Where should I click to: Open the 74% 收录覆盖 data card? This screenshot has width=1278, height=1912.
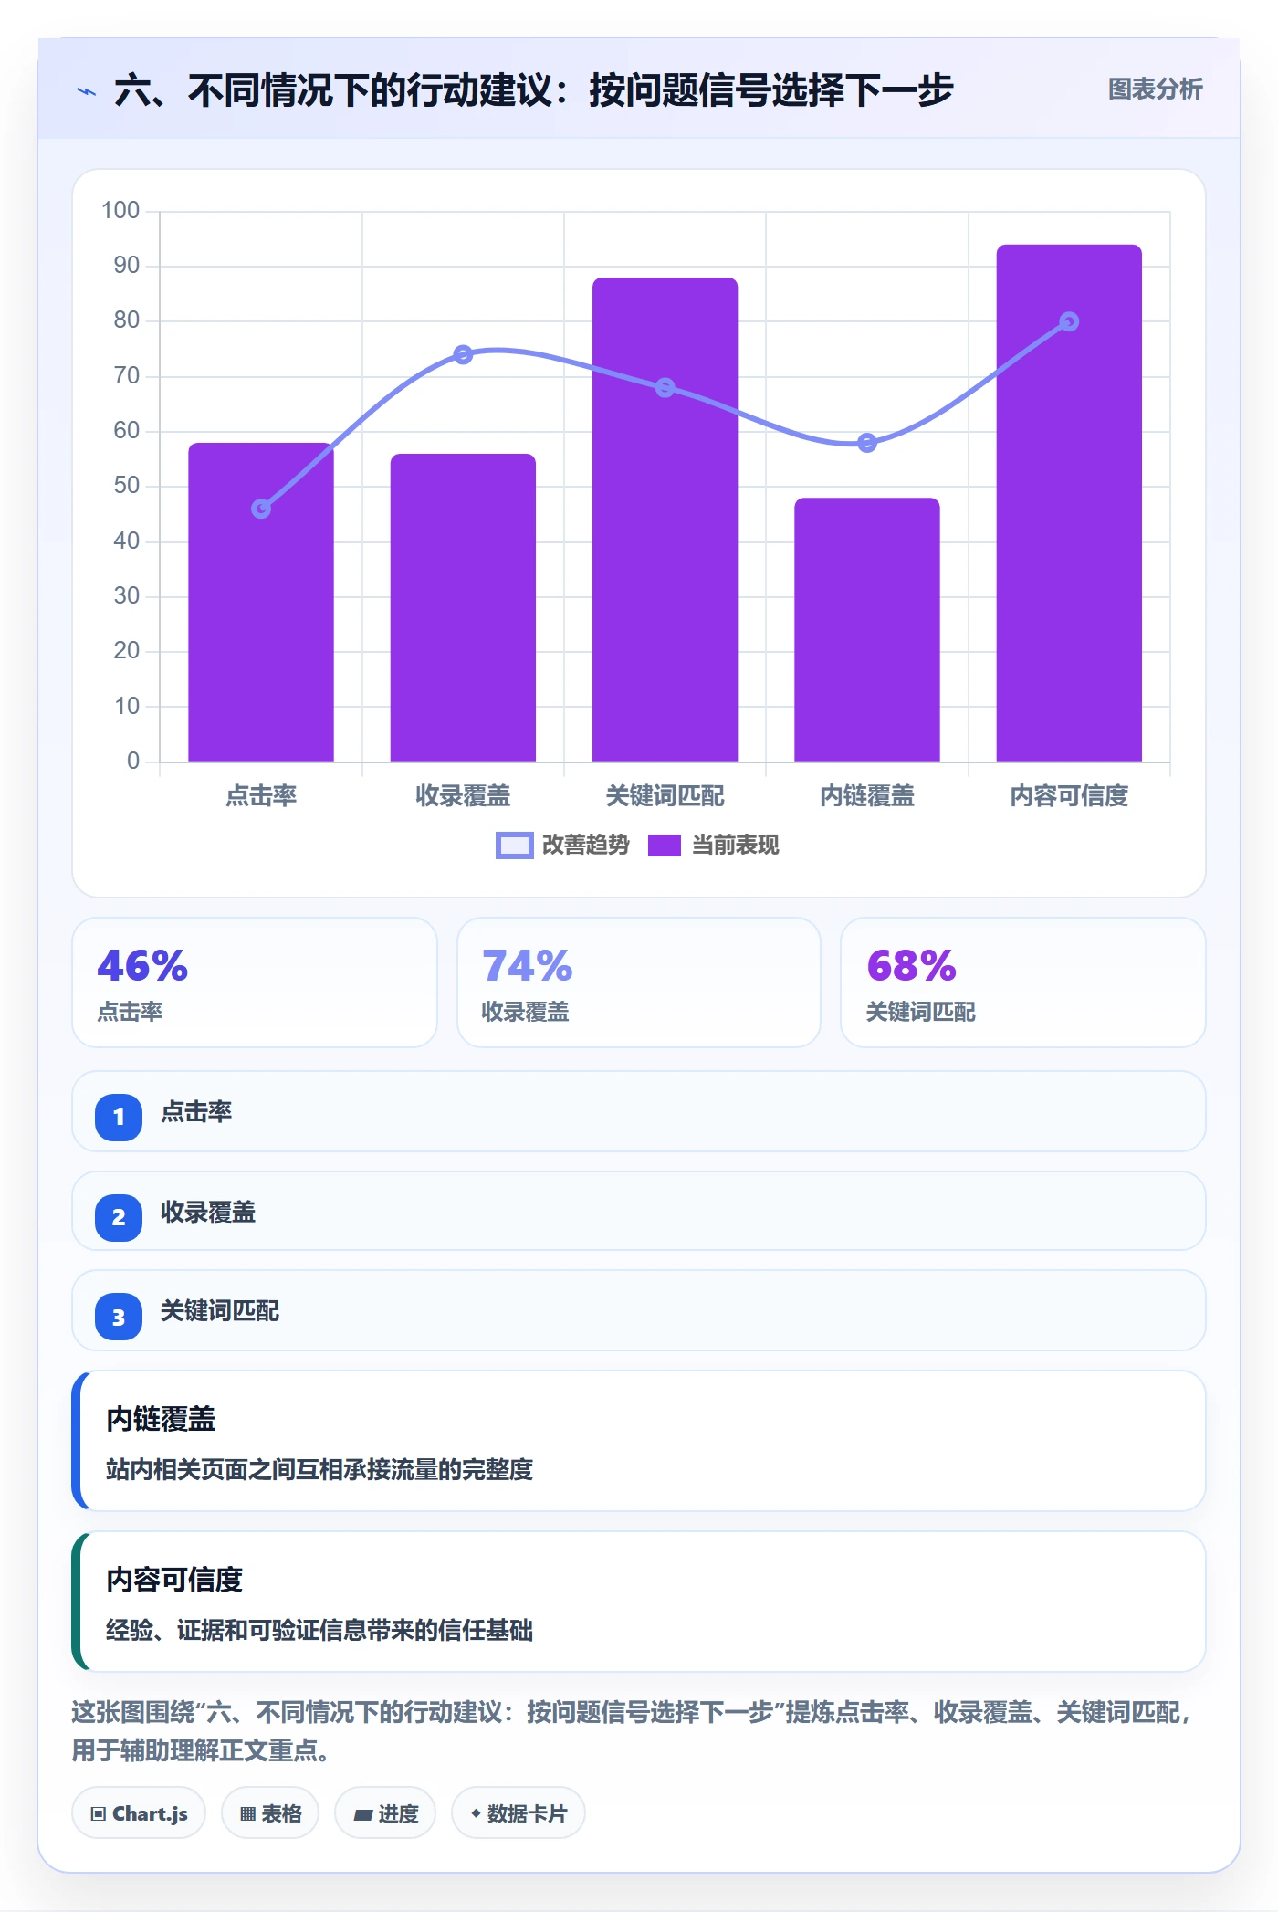[x=639, y=982]
